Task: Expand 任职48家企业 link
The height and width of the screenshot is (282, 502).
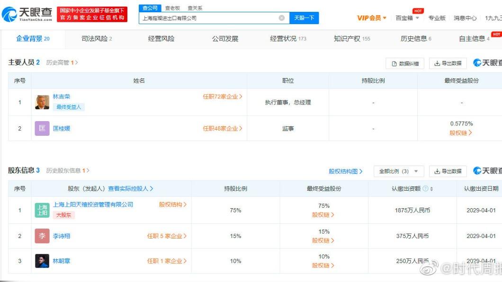Action: coord(223,129)
